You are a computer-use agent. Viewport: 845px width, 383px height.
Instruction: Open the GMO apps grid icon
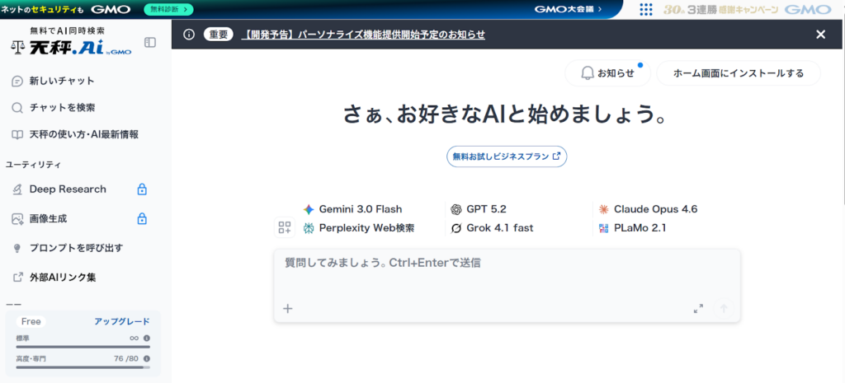click(x=645, y=9)
